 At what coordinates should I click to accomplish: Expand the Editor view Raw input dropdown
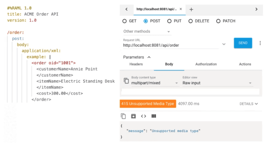(217, 83)
